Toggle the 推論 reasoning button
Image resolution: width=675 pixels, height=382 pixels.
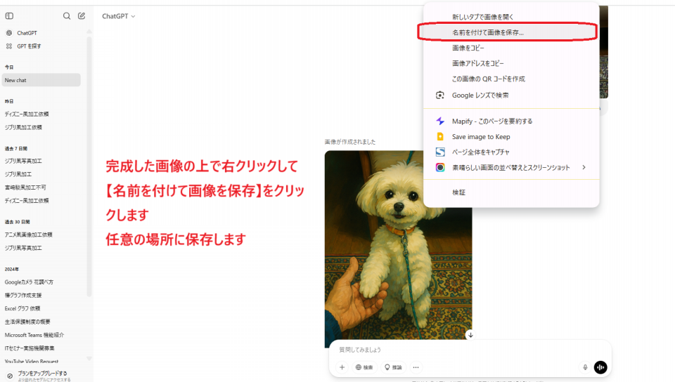pyautogui.click(x=393, y=367)
